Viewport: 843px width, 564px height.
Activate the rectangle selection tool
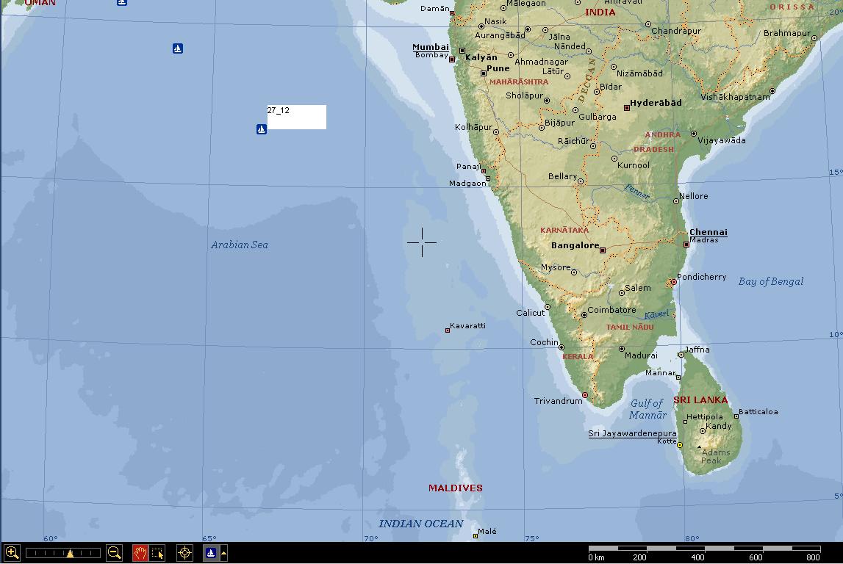coord(157,552)
